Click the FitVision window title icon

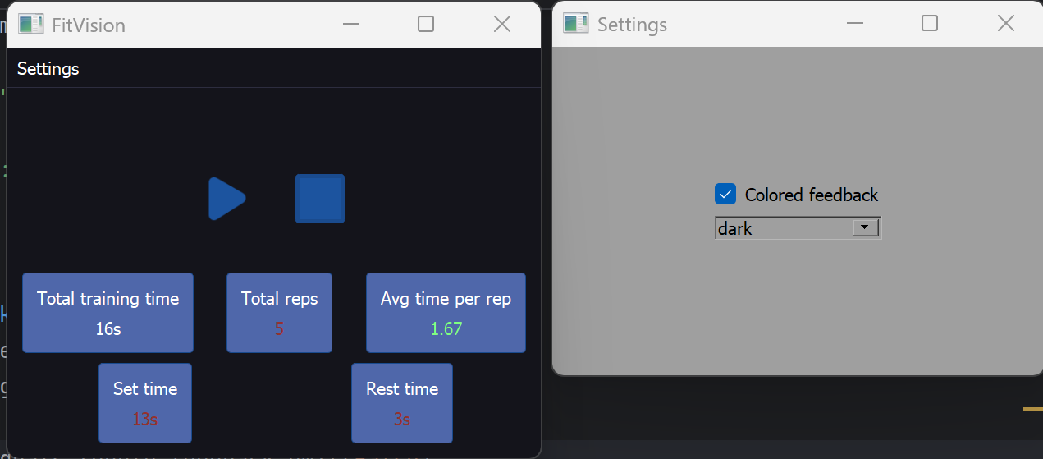click(31, 24)
